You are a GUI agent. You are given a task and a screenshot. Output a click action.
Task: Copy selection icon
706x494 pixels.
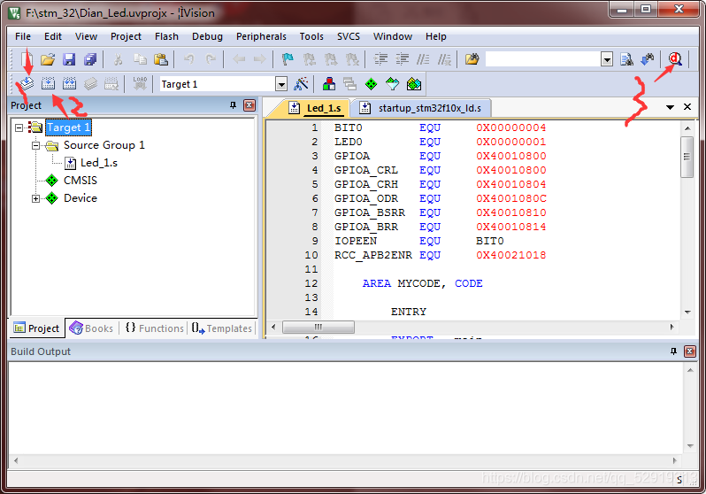coord(140,59)
